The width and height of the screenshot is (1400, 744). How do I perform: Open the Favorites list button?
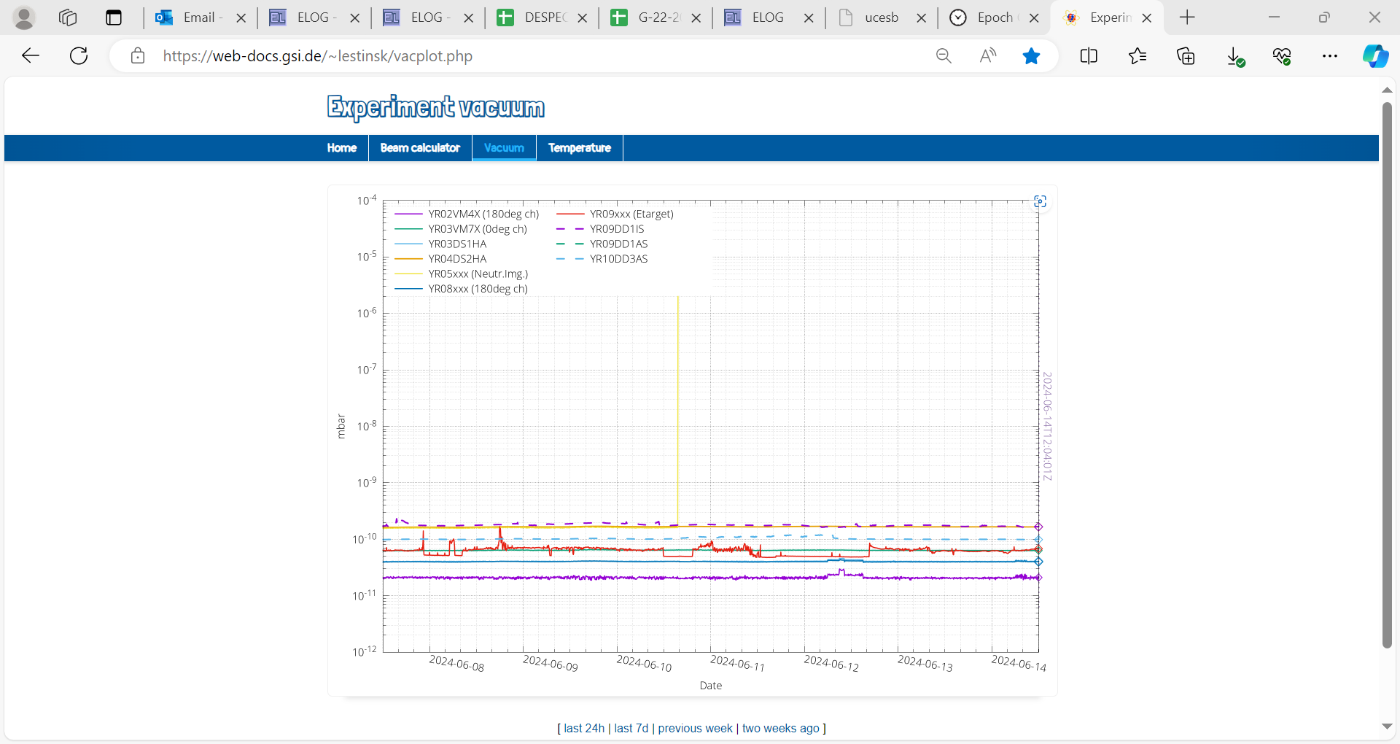pyautogui.click(x=1137, y=56)
